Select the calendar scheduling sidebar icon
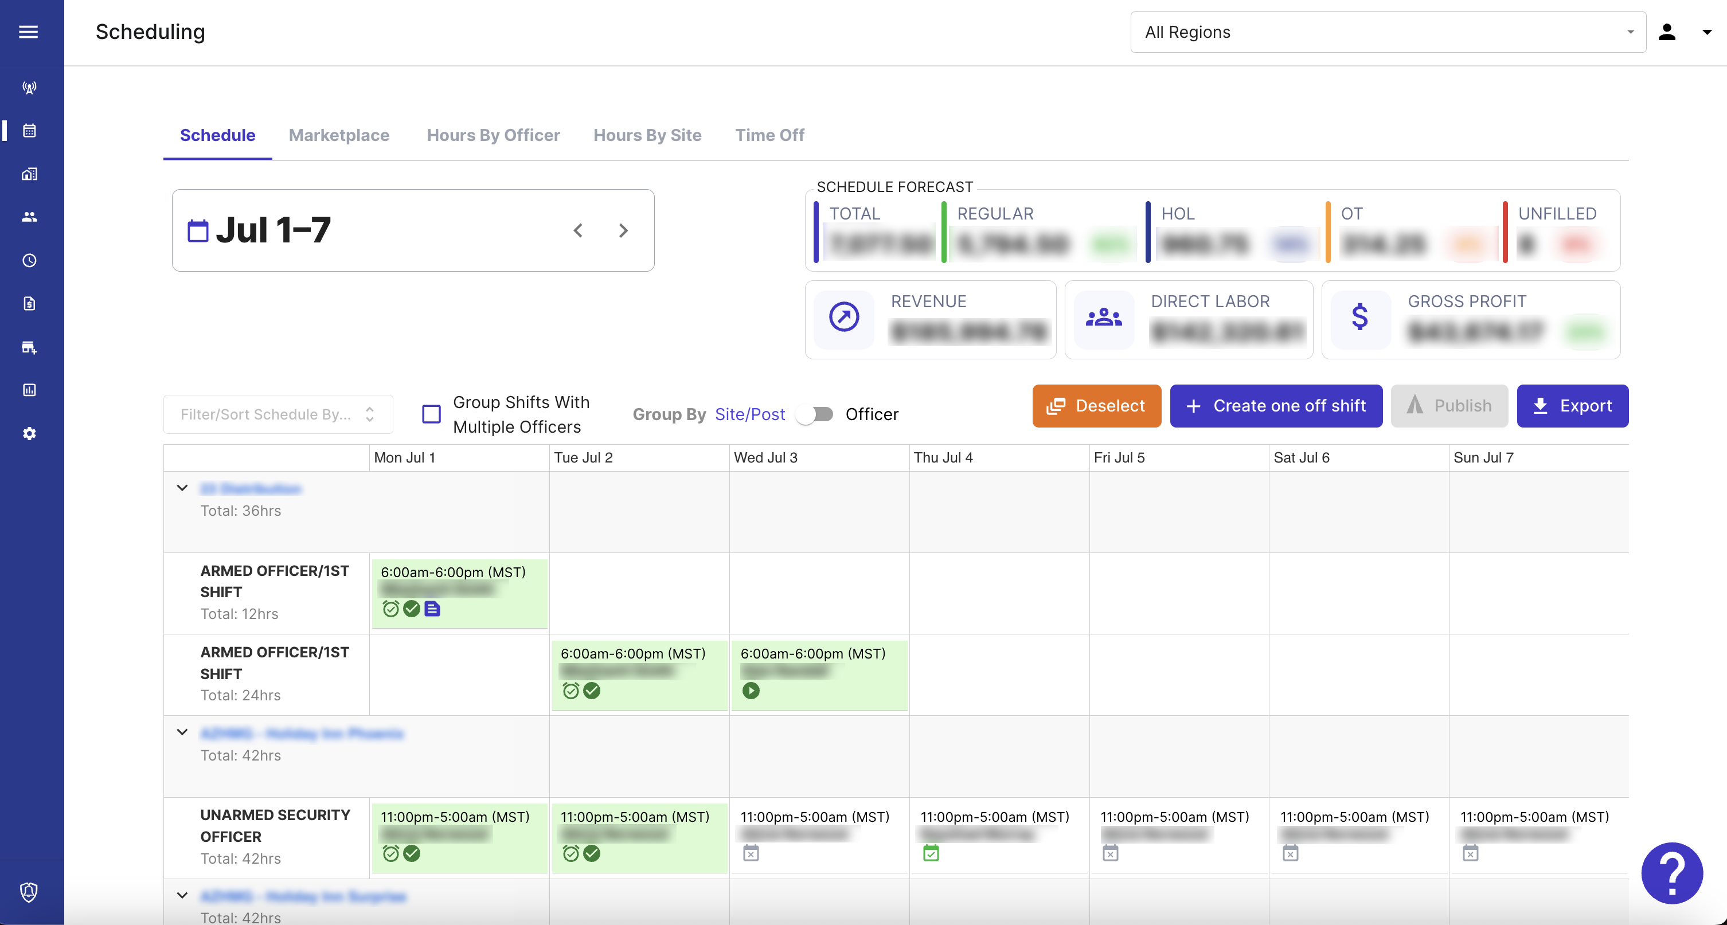Image resolution: width=1727 pixels, height=925 pixels. 29,131
